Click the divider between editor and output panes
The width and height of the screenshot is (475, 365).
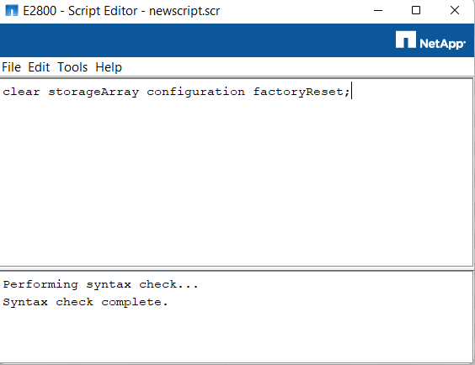point(237,268)
